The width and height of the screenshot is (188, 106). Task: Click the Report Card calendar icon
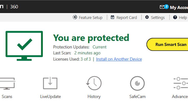pyautogui.click(x=112, y=17)
